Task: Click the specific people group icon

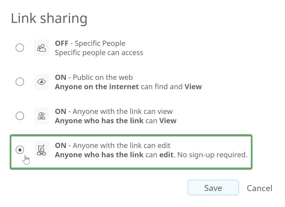Action: coord(42,48)
